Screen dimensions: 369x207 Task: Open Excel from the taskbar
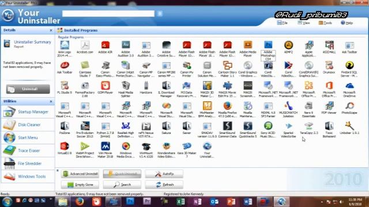[180, 202]
